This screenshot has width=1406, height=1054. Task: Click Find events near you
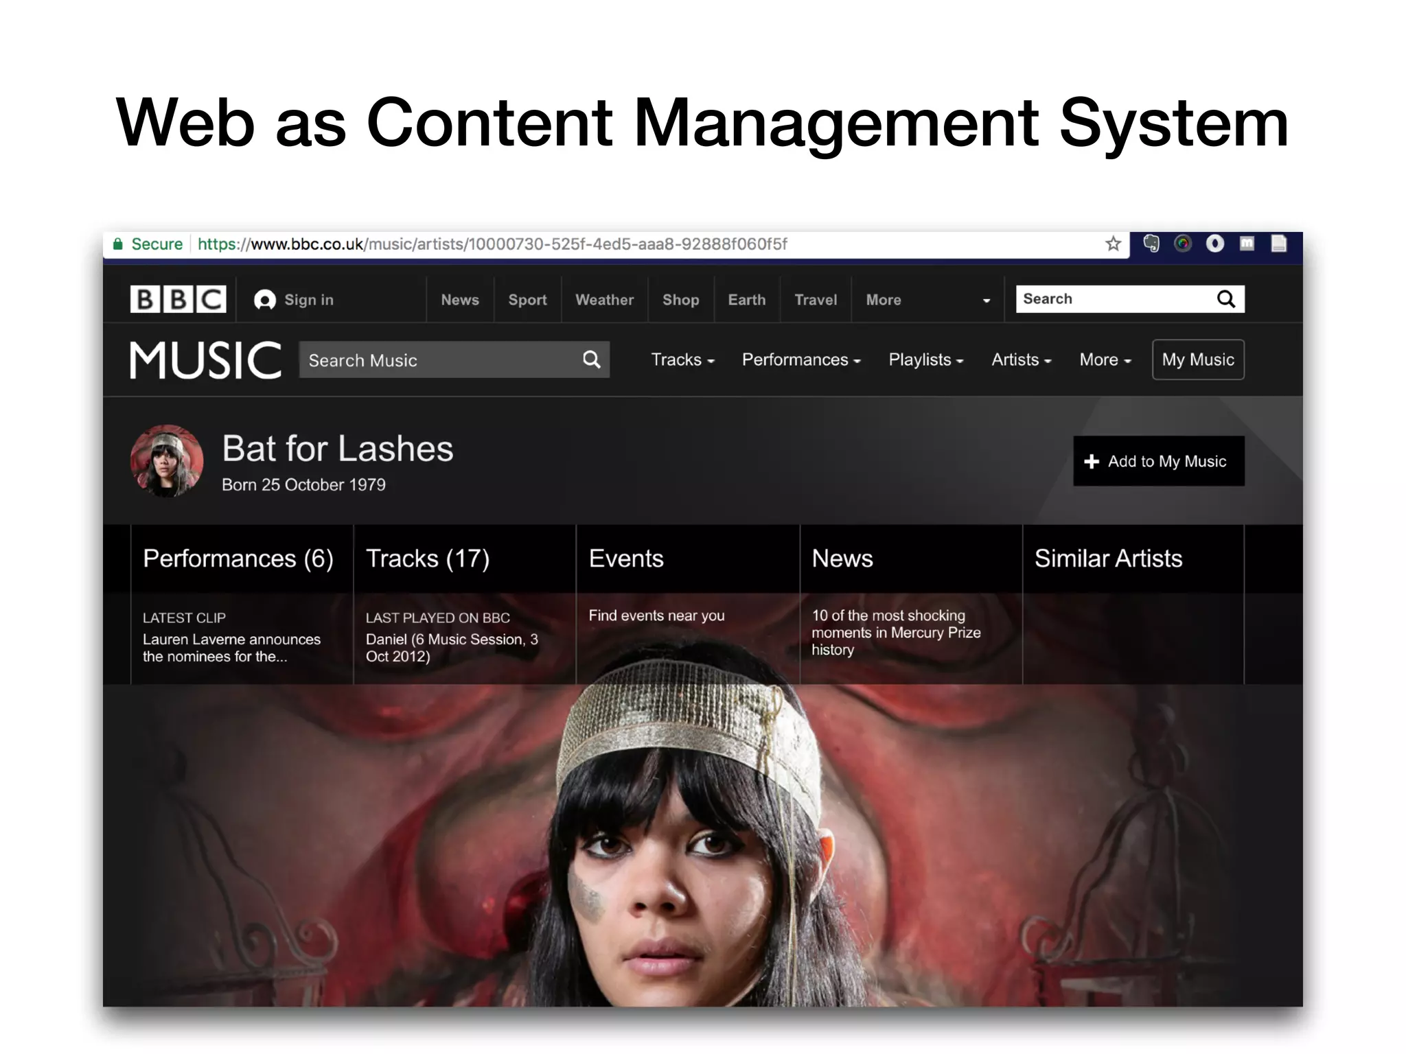[x=656, y=616]
